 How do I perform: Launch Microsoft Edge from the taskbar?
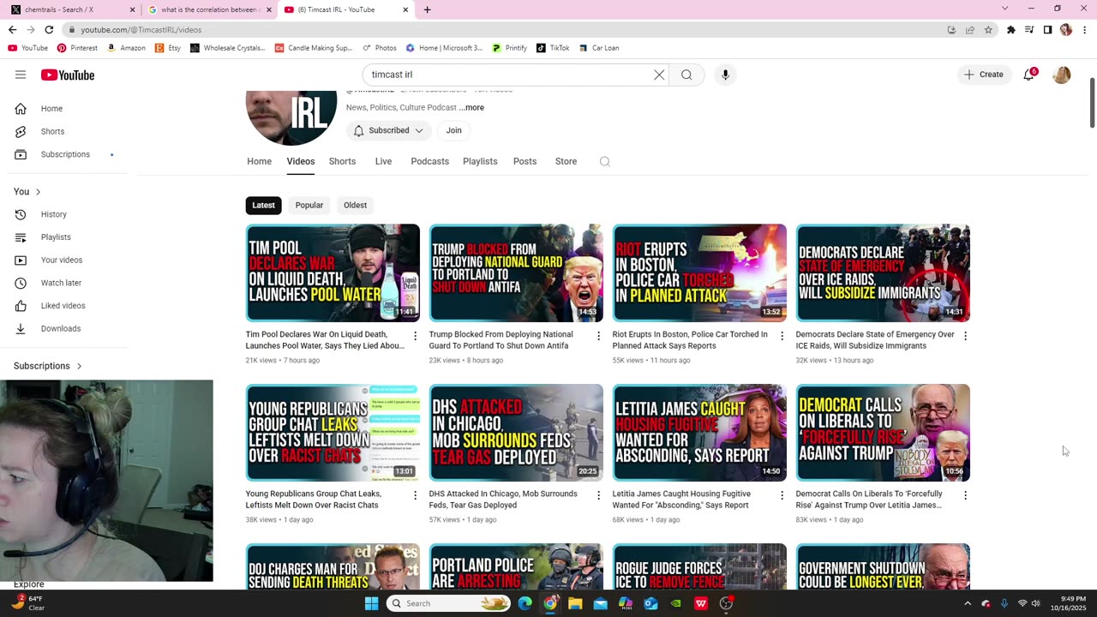(x=525, y=603)
